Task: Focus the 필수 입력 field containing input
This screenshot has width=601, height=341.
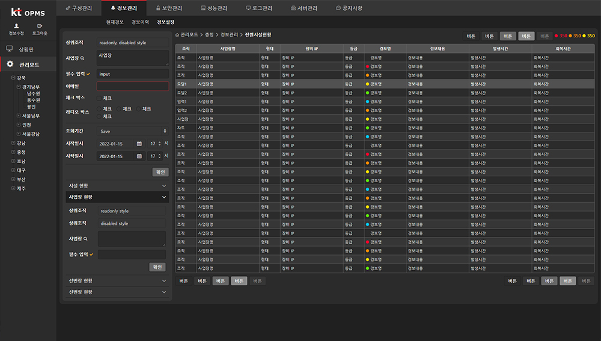Action: [x=133, y=74]
